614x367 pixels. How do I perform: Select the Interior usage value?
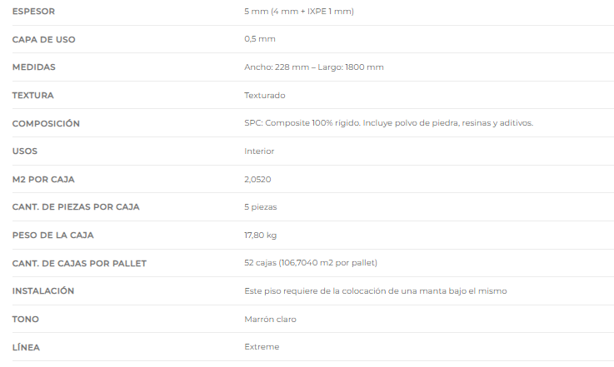tap(259, 151)
